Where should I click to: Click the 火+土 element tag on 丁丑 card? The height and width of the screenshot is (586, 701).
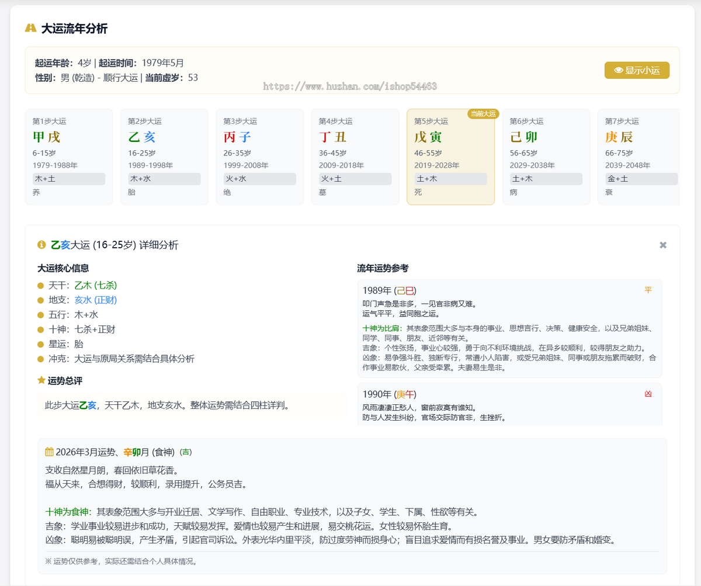[355, 179]
